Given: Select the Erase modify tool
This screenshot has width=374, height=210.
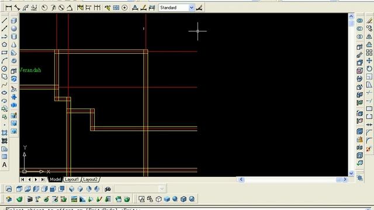Looking at the screenshot, I should 369,21.
